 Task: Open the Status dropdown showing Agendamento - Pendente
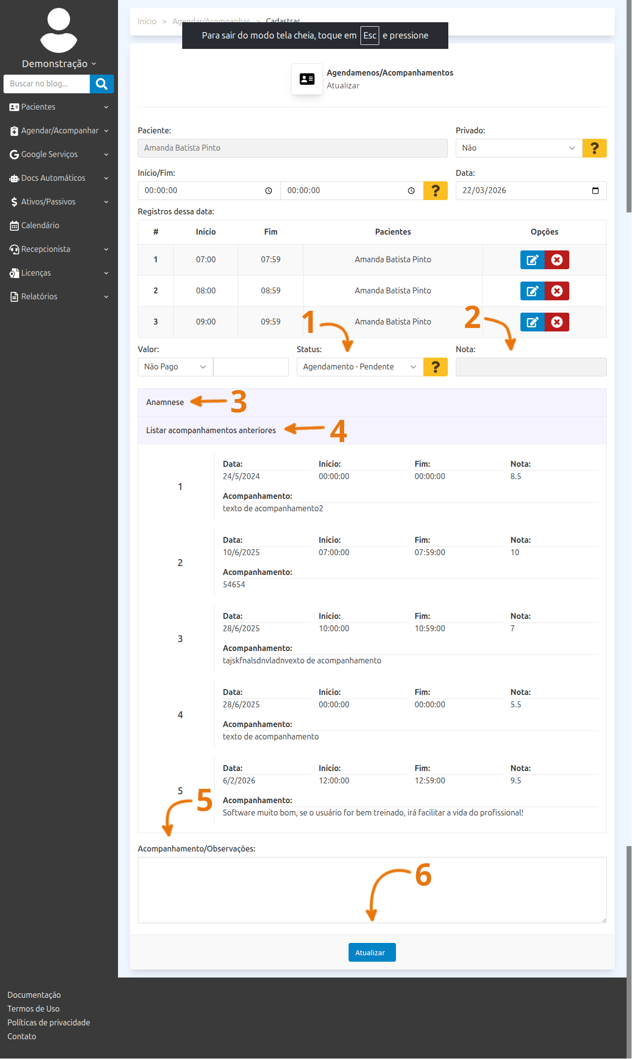coord(359,367)
